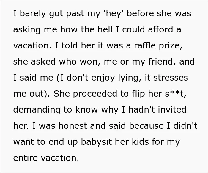Click the phrase 'raffle prize,'

click(x=158, y=46)
